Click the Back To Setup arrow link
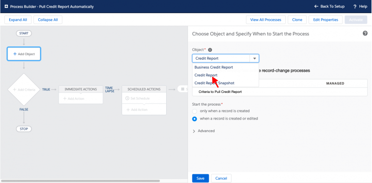Screen dimensions: 372x183 [x=329, y=6]
